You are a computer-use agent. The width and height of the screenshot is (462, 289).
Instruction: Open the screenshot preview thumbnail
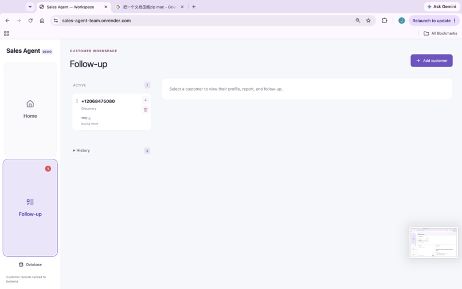433,242
